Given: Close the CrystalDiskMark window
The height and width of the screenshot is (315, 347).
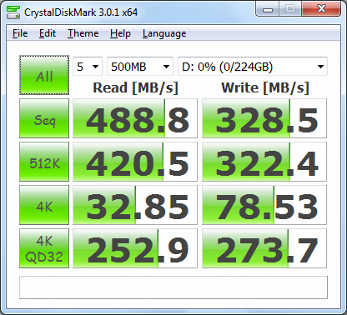Looking at the screenshot, I should (321, 9).
